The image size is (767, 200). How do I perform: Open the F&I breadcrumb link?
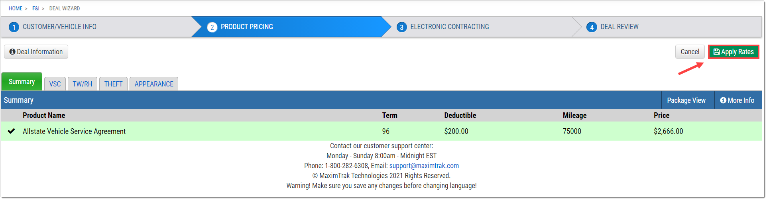pyautogui.click(x=36, y=8)
